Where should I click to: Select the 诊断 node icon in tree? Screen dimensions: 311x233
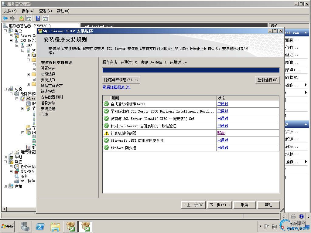coord(11,157)
